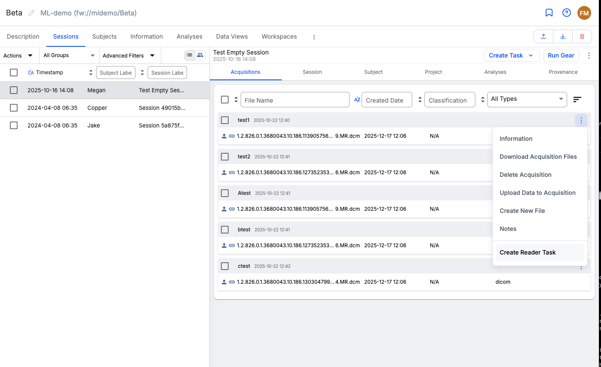The width and height of the screenshot is (601, 367).
Task: Expand the All Types filter dropdown
Action: [x=527, y=99]
